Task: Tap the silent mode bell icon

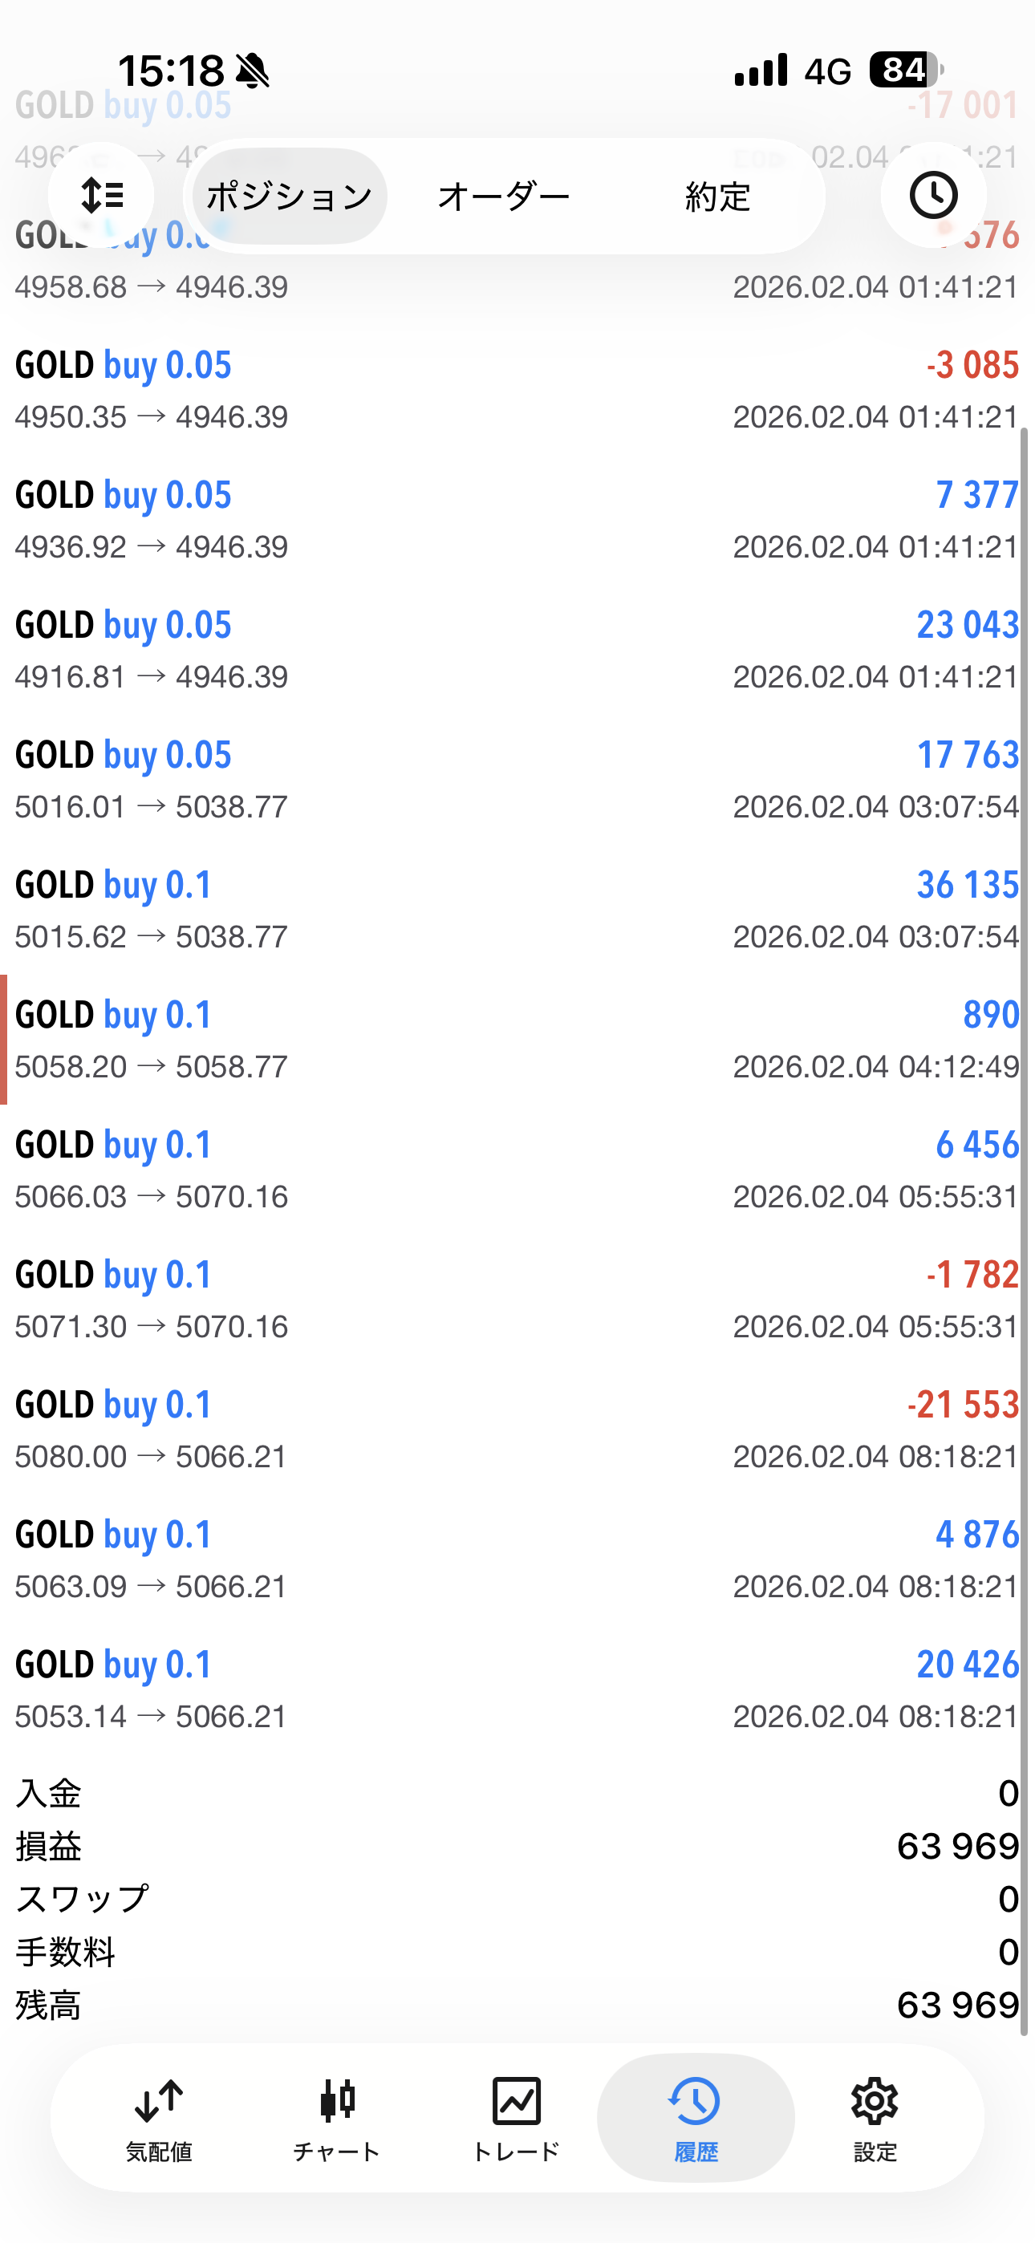Action: tap(253, 71)
